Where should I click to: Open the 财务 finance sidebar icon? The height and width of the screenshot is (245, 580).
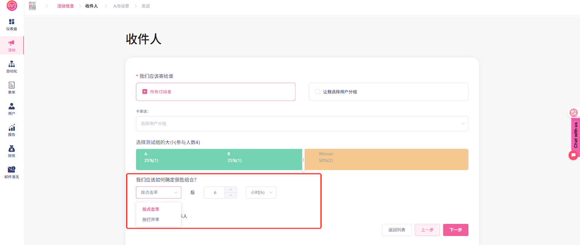point(12,149)
